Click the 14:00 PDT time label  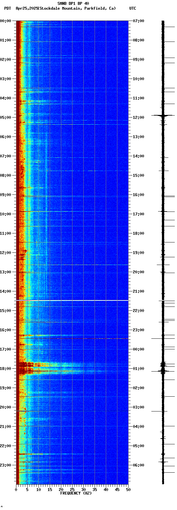coord(5,291)
